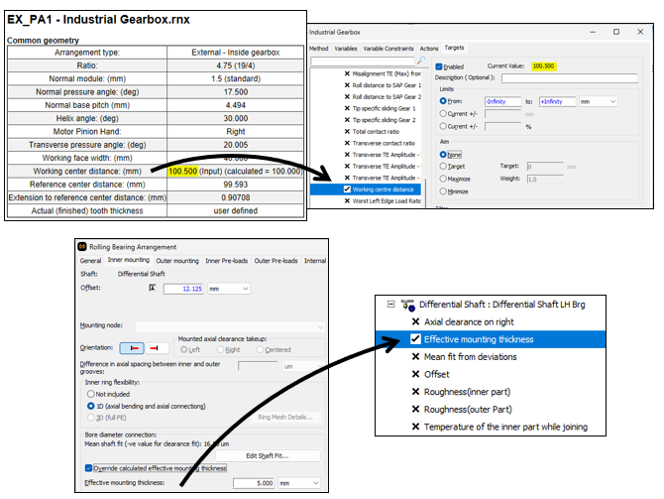
Task: Click the Rolling Bearing Arrangement title icon
Action: [x=83, y=246]
